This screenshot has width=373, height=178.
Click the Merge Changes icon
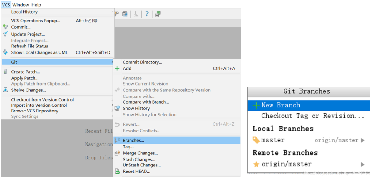(x=117, y=153)
